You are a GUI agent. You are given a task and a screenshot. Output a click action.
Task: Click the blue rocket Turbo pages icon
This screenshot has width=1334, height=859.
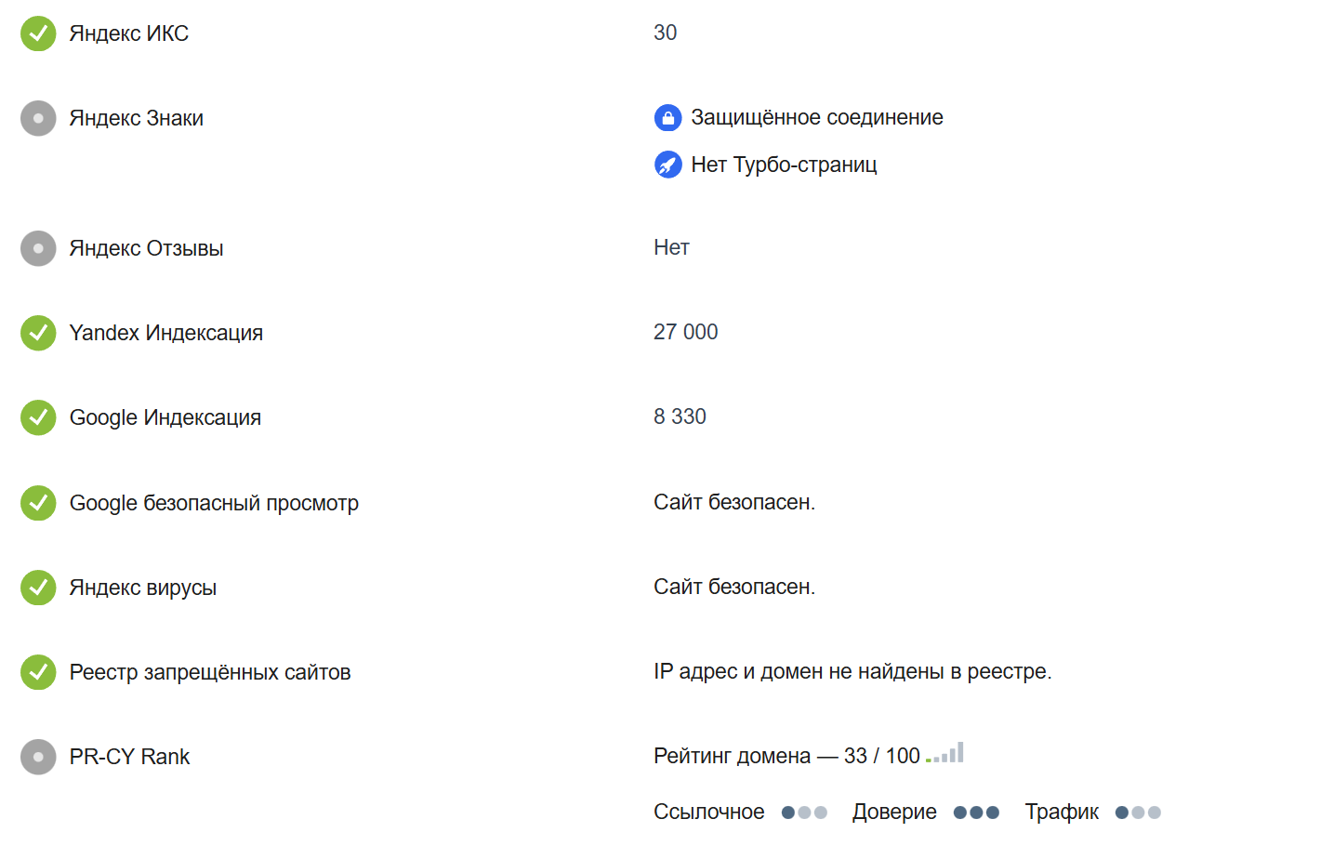tap(667, 165)
